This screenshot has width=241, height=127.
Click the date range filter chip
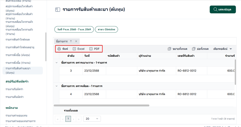[74, 30]
